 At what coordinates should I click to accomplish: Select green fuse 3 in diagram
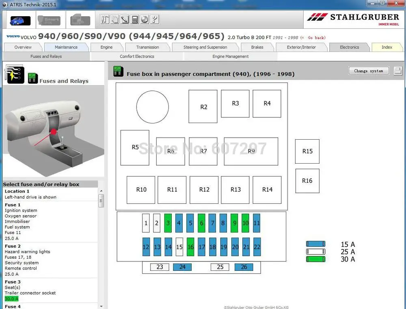tap(168, 223)
